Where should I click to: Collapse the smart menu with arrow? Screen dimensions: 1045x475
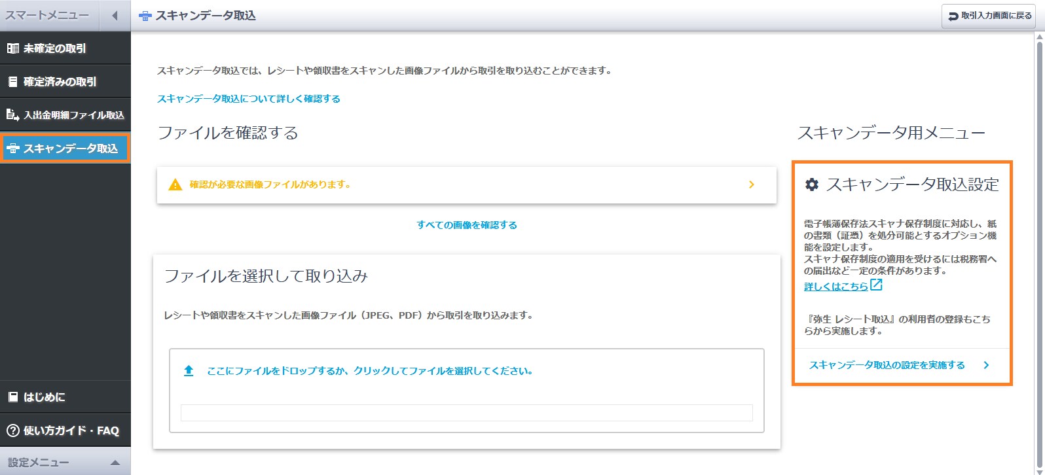115,16
